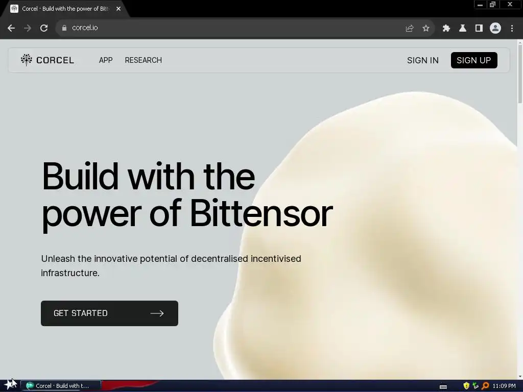Open the Start menu star icon
The height and width of the screenshot is (392, 523).
pyautogui.click(x=9, y=385)
